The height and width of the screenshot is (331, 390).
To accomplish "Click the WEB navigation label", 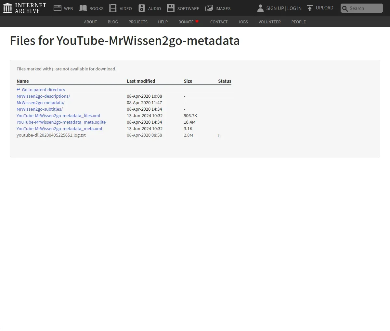I will pyautogui.click(x=68, y=8).
